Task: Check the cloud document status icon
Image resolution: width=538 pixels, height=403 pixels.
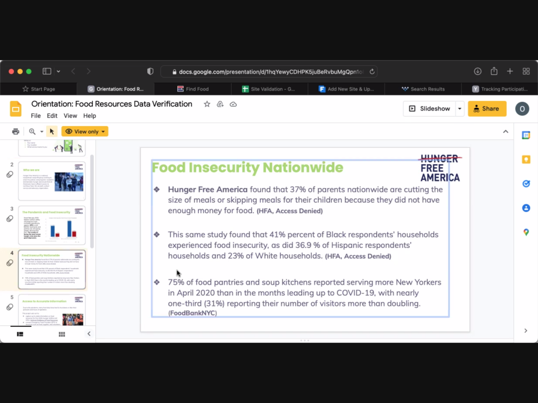Action: [x=233, y=104]
